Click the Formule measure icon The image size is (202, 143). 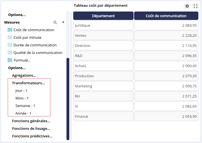(10, 60)
